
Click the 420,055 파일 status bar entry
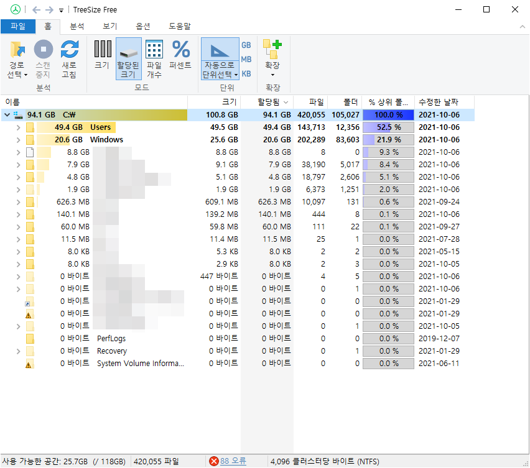pos(156,461)
